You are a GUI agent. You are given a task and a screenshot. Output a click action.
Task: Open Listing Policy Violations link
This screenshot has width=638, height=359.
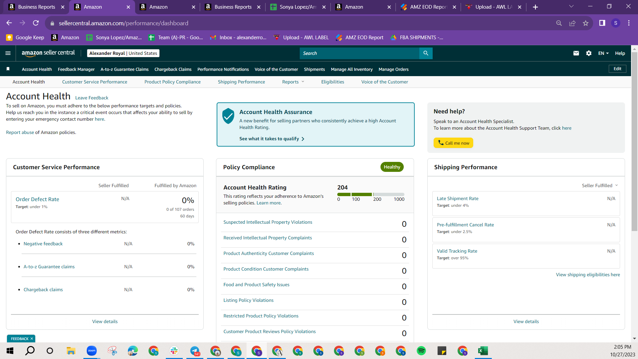pyautogui.click(x=248, y=300)
